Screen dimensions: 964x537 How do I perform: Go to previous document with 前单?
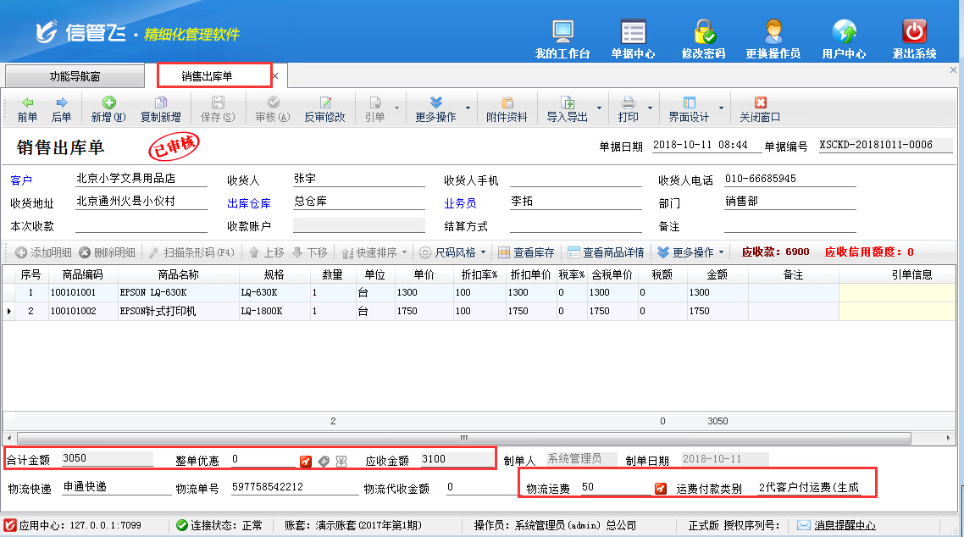[27, 109]
